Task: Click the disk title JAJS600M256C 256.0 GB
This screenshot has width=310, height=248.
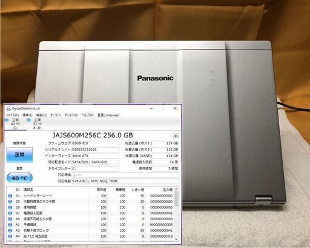Action: [x=93, y=135]
